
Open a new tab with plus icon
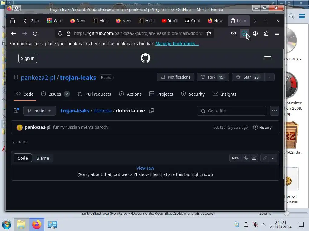click(266, 21)
